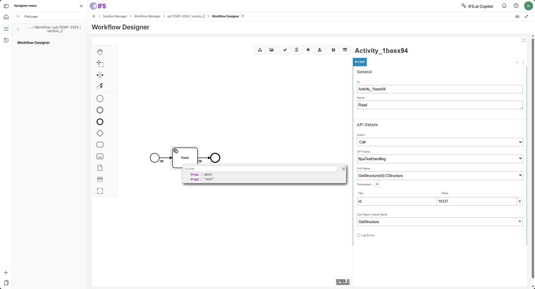Export the diagram as an image
Image resolution: width=535 pixels, height=289 pixels.
(271, 50)
